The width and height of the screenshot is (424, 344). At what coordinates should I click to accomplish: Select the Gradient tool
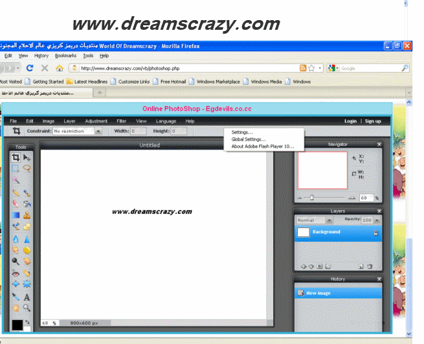16,215
